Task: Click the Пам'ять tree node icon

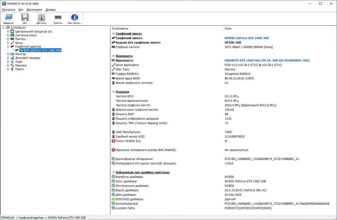Action: pos(12,39)
